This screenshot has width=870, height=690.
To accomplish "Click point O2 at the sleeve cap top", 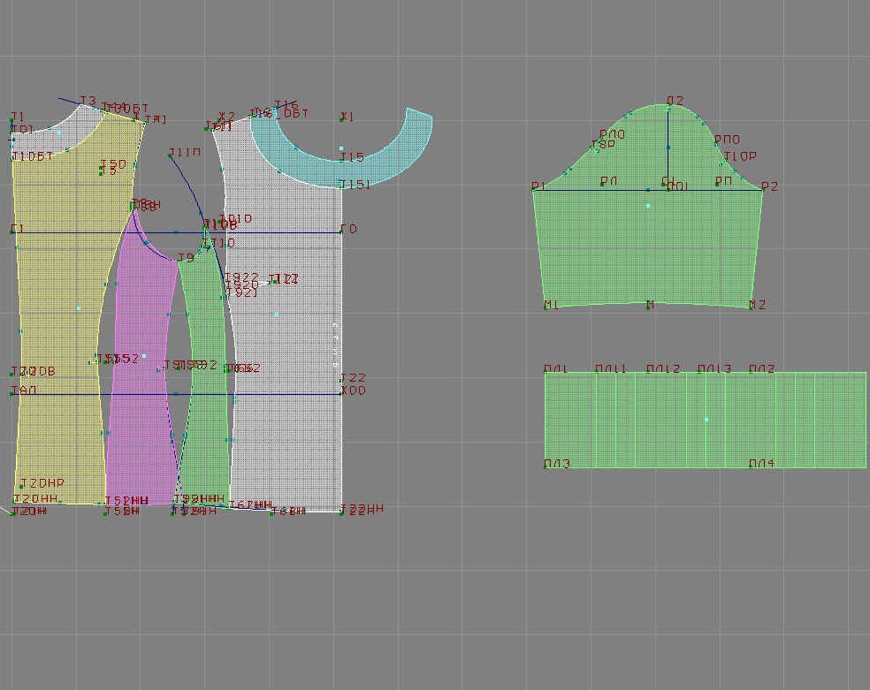I will [668, 107].
